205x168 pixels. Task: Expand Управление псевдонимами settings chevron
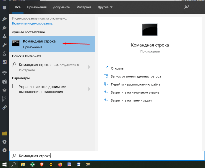[89, 89]
